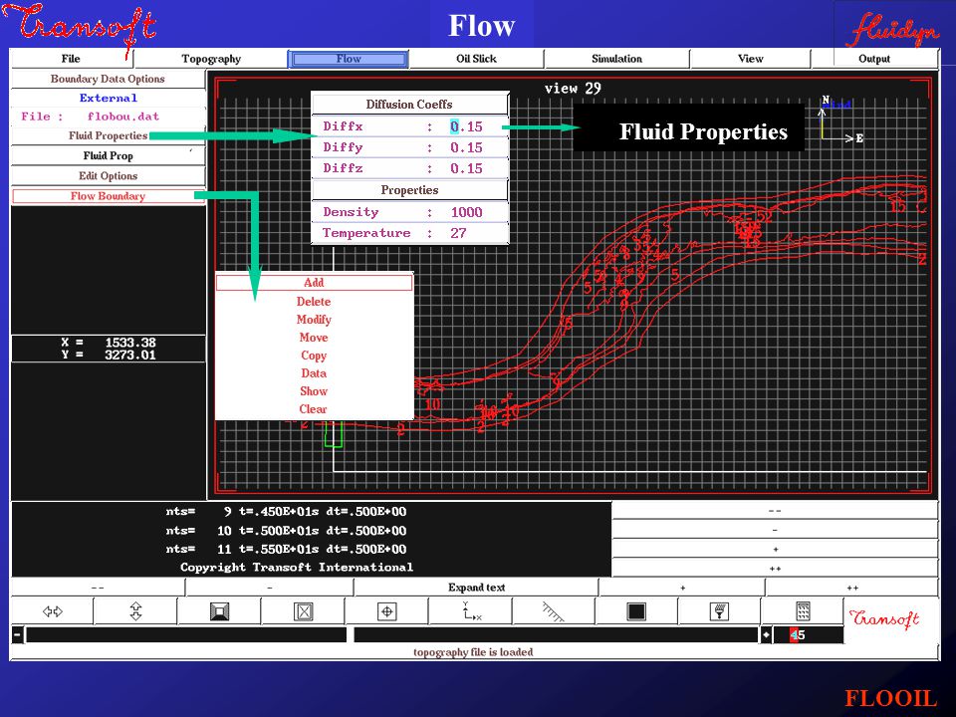Viewport: 956px width, 717px height.
Task: Click the Flow Boundary button
Action: [108, 196]
